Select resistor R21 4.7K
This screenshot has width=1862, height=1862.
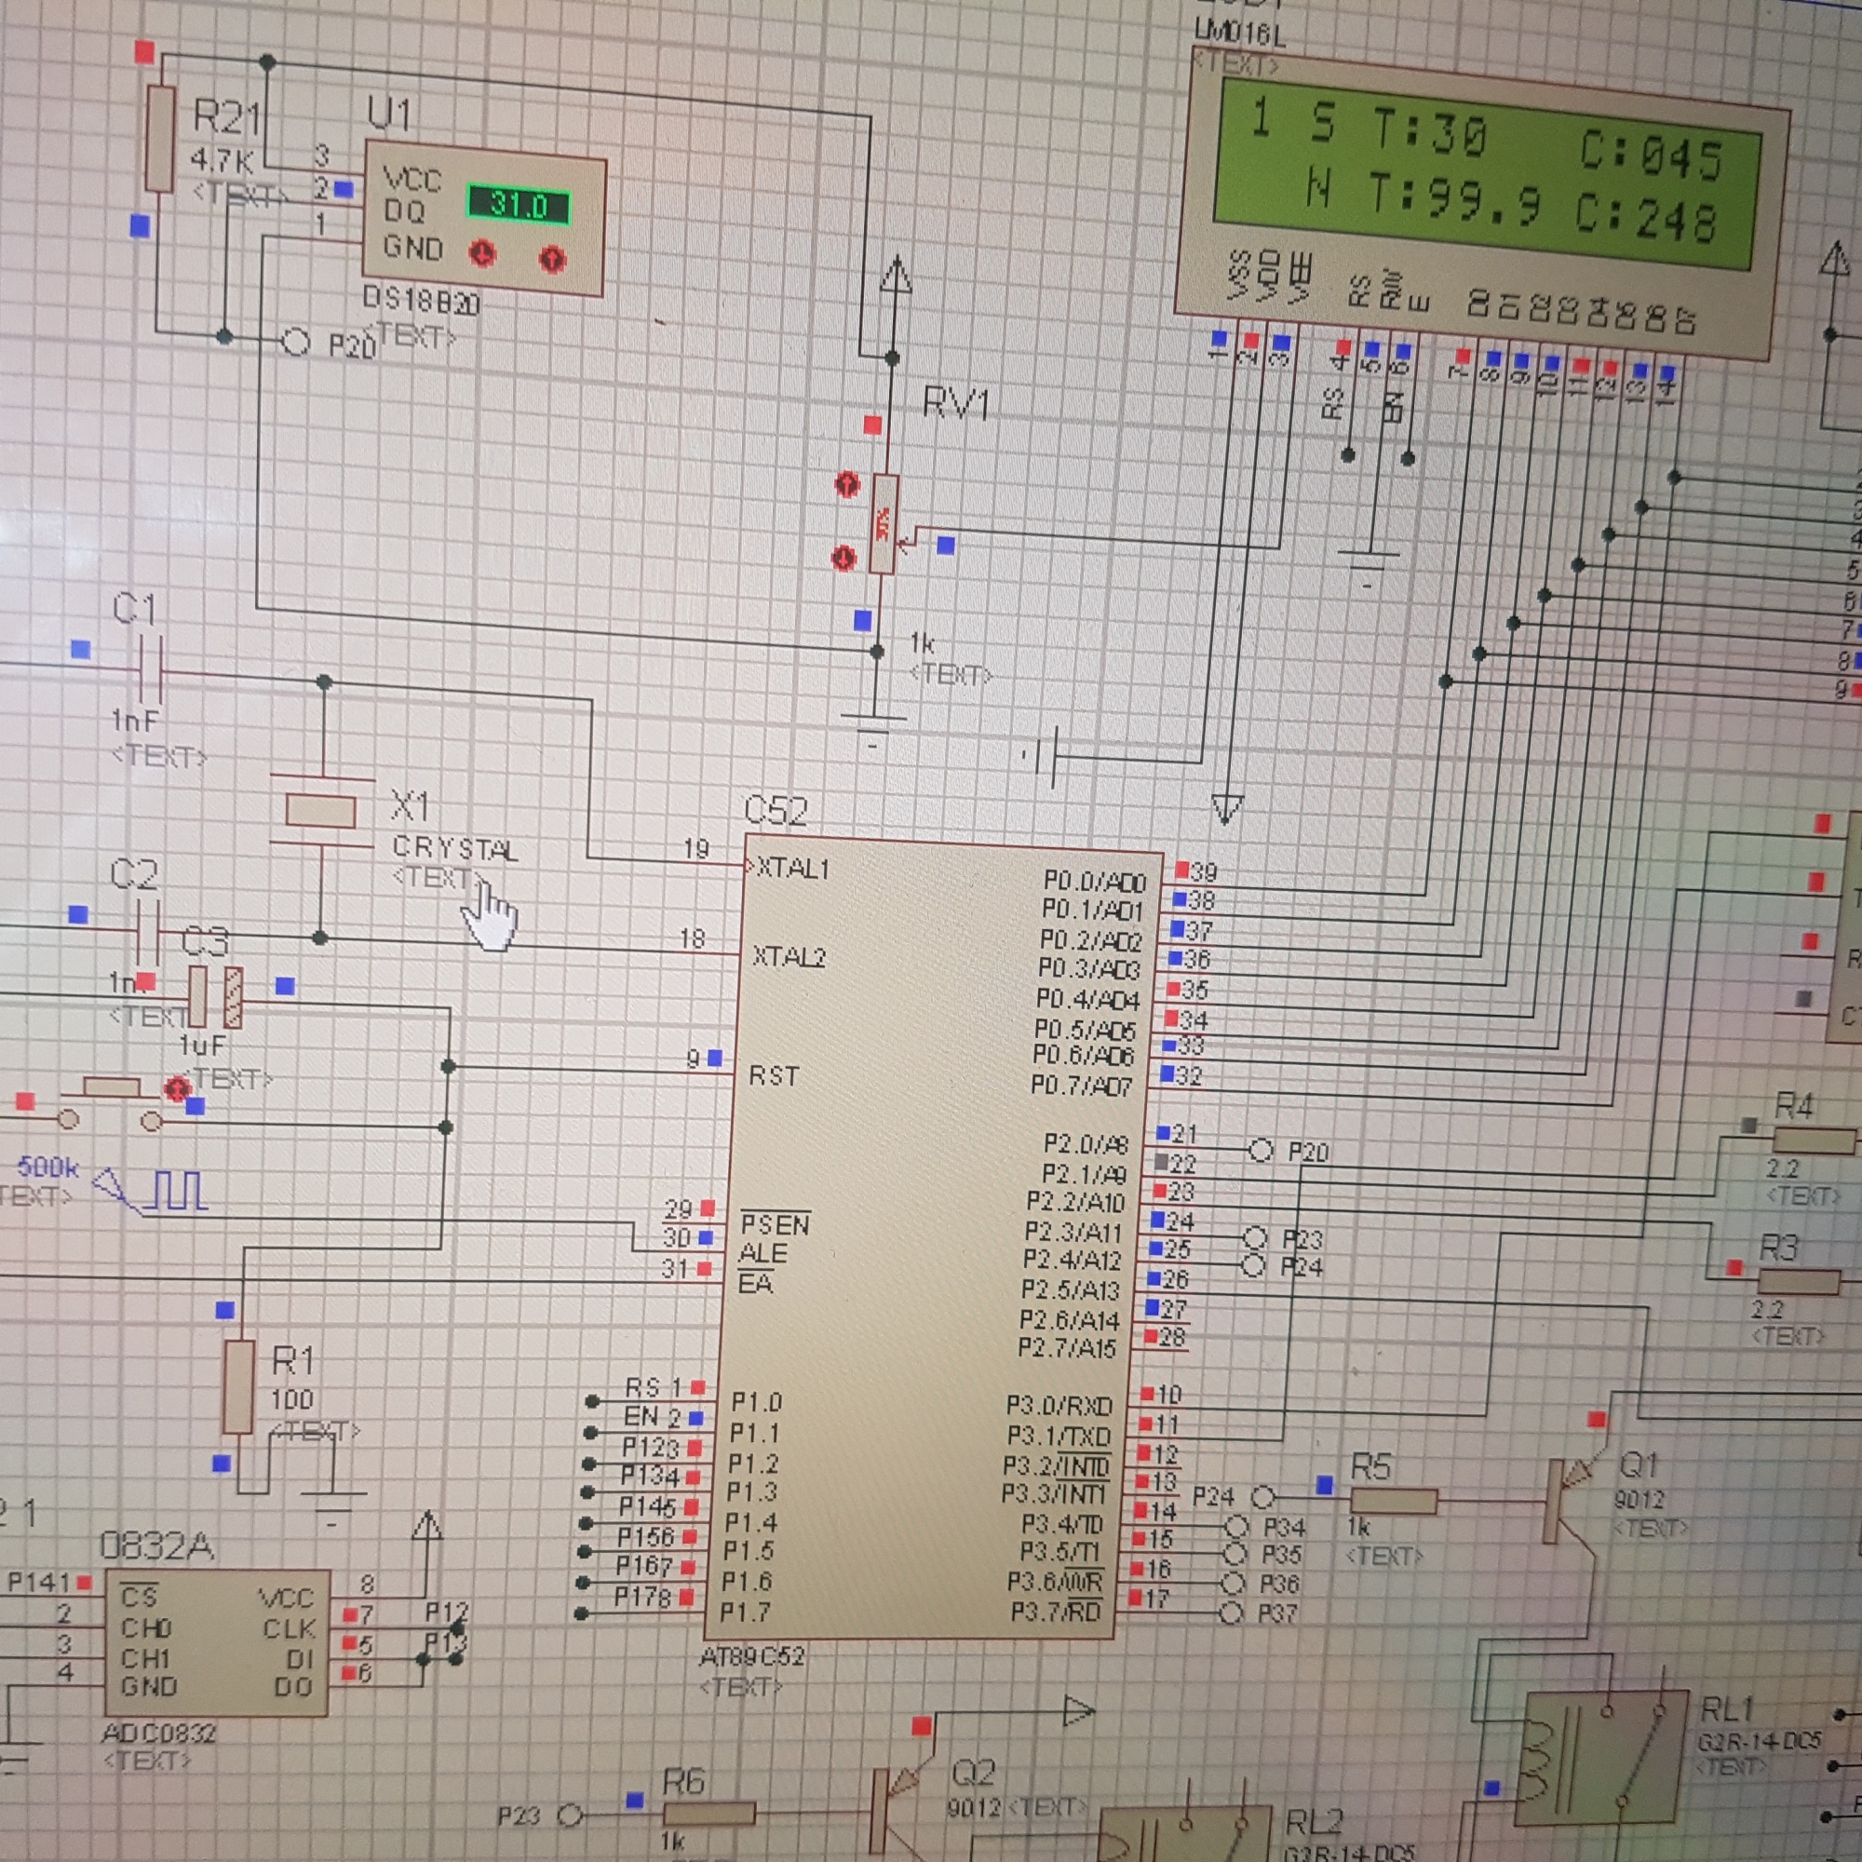[160, 139]
